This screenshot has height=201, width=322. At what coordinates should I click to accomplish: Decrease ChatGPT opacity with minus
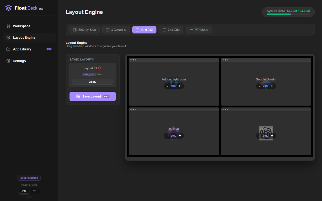tap(260, 136)
